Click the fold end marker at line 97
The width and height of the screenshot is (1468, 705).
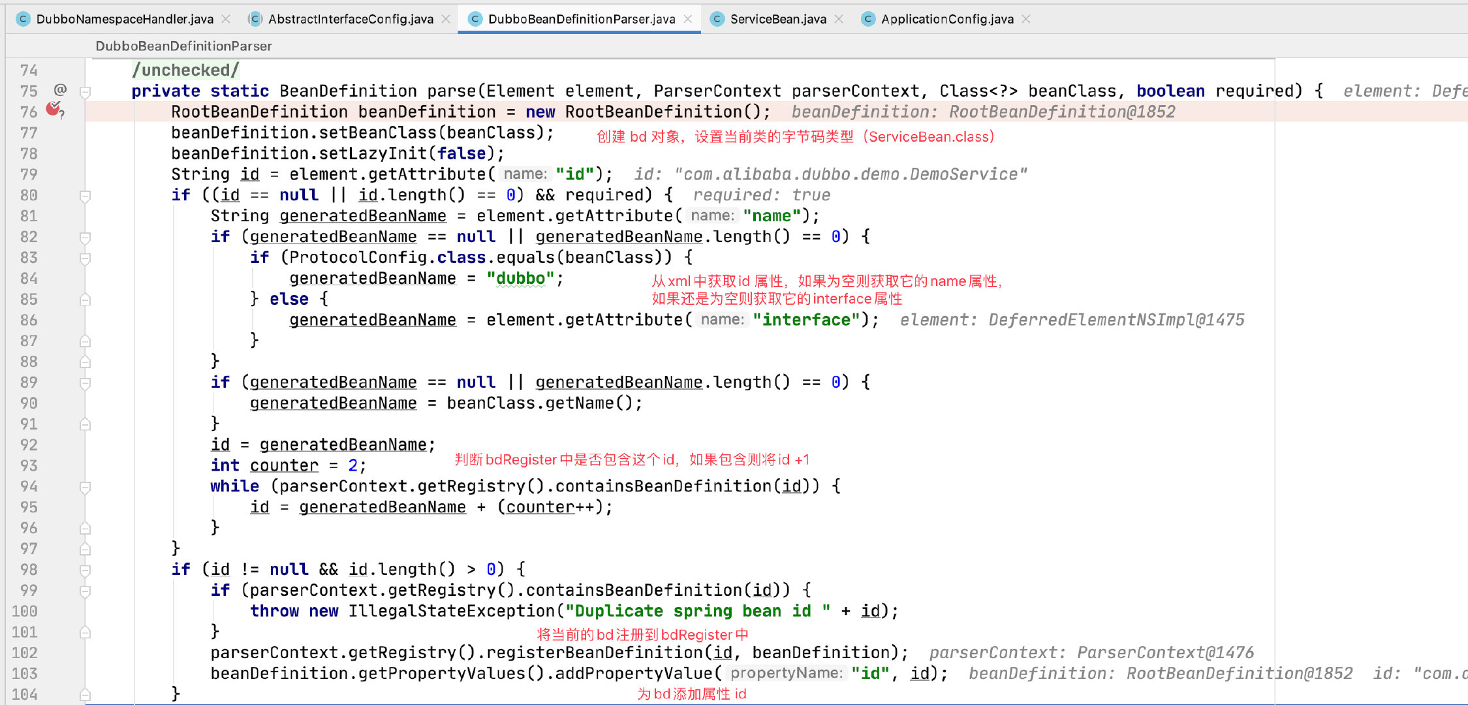click(85, 549)
